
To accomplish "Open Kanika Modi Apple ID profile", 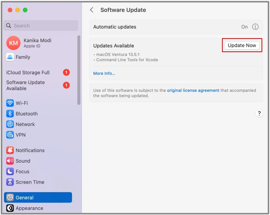I will (38, 43).
